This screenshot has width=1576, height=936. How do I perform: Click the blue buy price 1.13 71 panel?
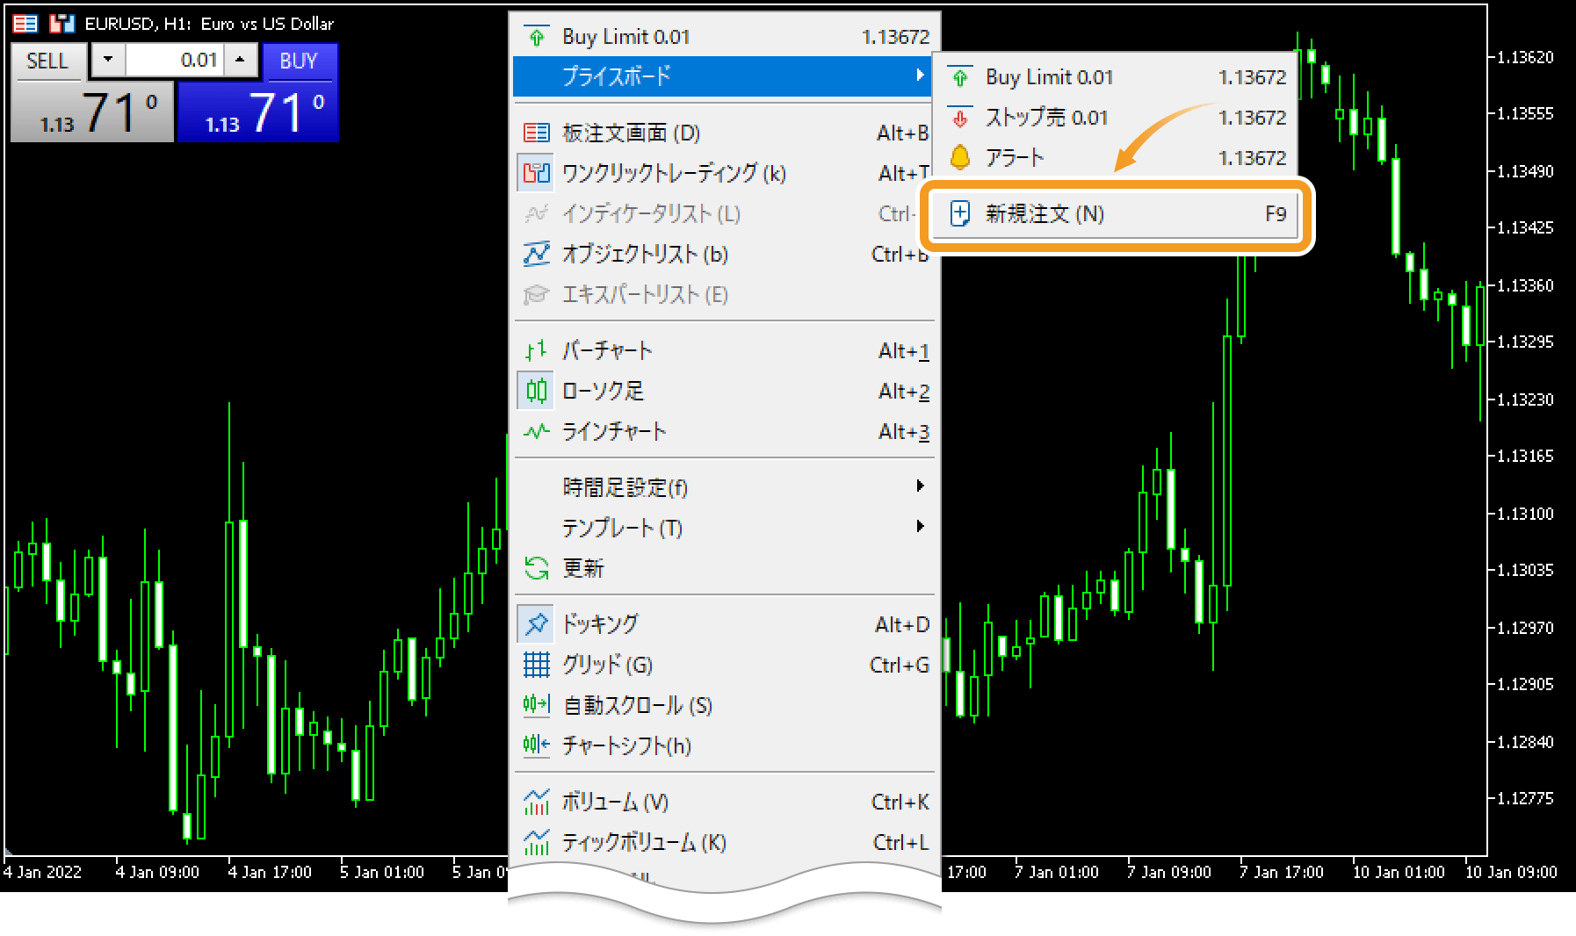(x=257, y=112)
